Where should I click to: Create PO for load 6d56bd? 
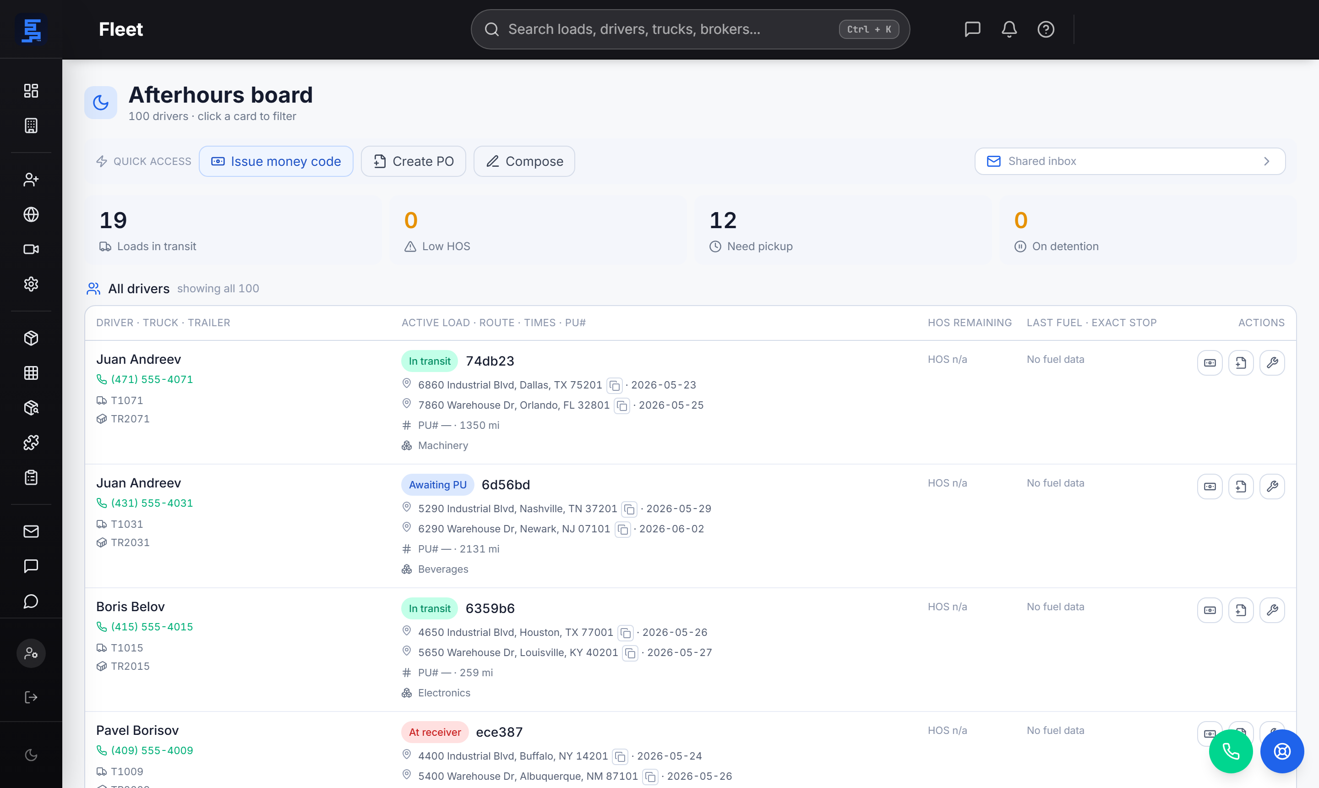pyautogui.click(x=1241, y=487)
